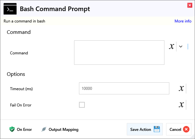Focus the Timeout (ms) input field
This screenshot has width=195, height=139.
click(x=124, y=88)
